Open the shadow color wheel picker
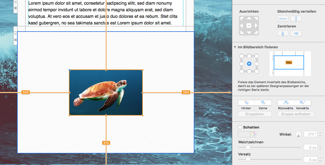The height and width of the screenshot is (165, 325). tap(253, 134)
